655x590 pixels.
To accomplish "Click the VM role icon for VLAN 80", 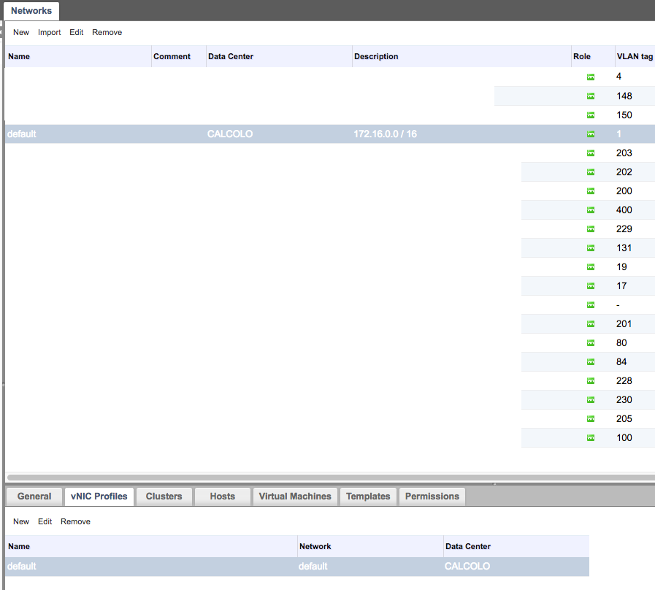I will (591, 342).
